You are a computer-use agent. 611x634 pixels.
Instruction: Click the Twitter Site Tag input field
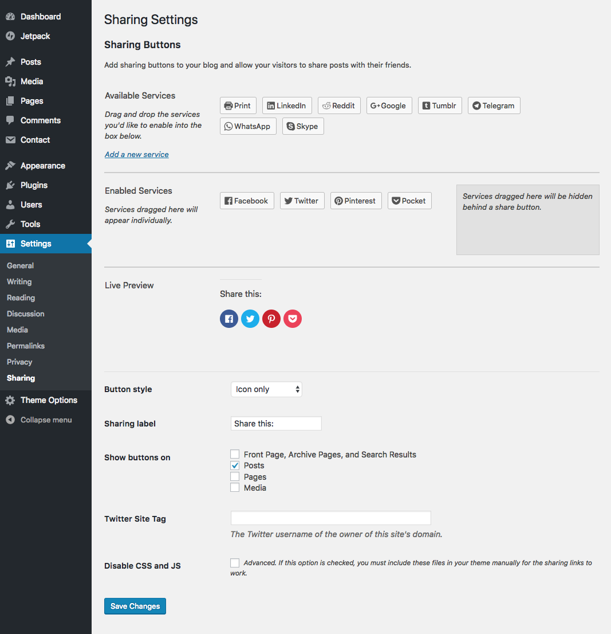coord(331,518)
